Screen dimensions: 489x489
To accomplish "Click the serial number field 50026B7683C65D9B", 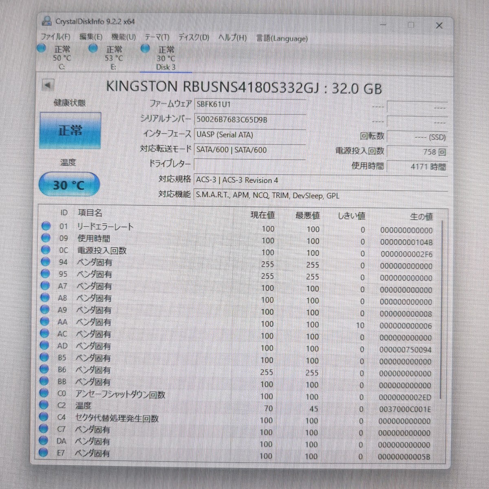I will (250, 119).
